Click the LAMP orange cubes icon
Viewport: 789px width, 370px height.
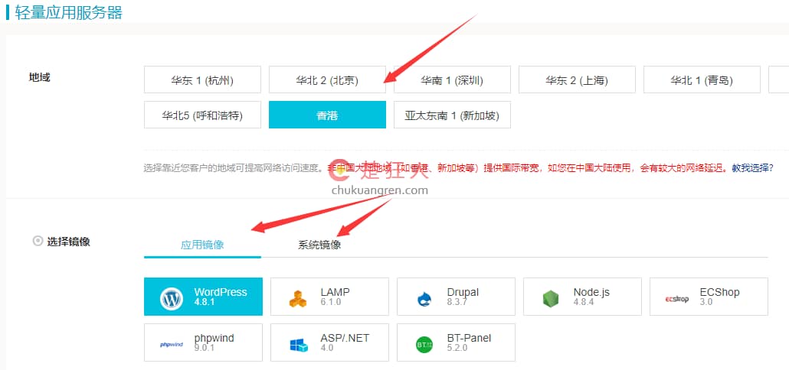(x=298, y=299)
